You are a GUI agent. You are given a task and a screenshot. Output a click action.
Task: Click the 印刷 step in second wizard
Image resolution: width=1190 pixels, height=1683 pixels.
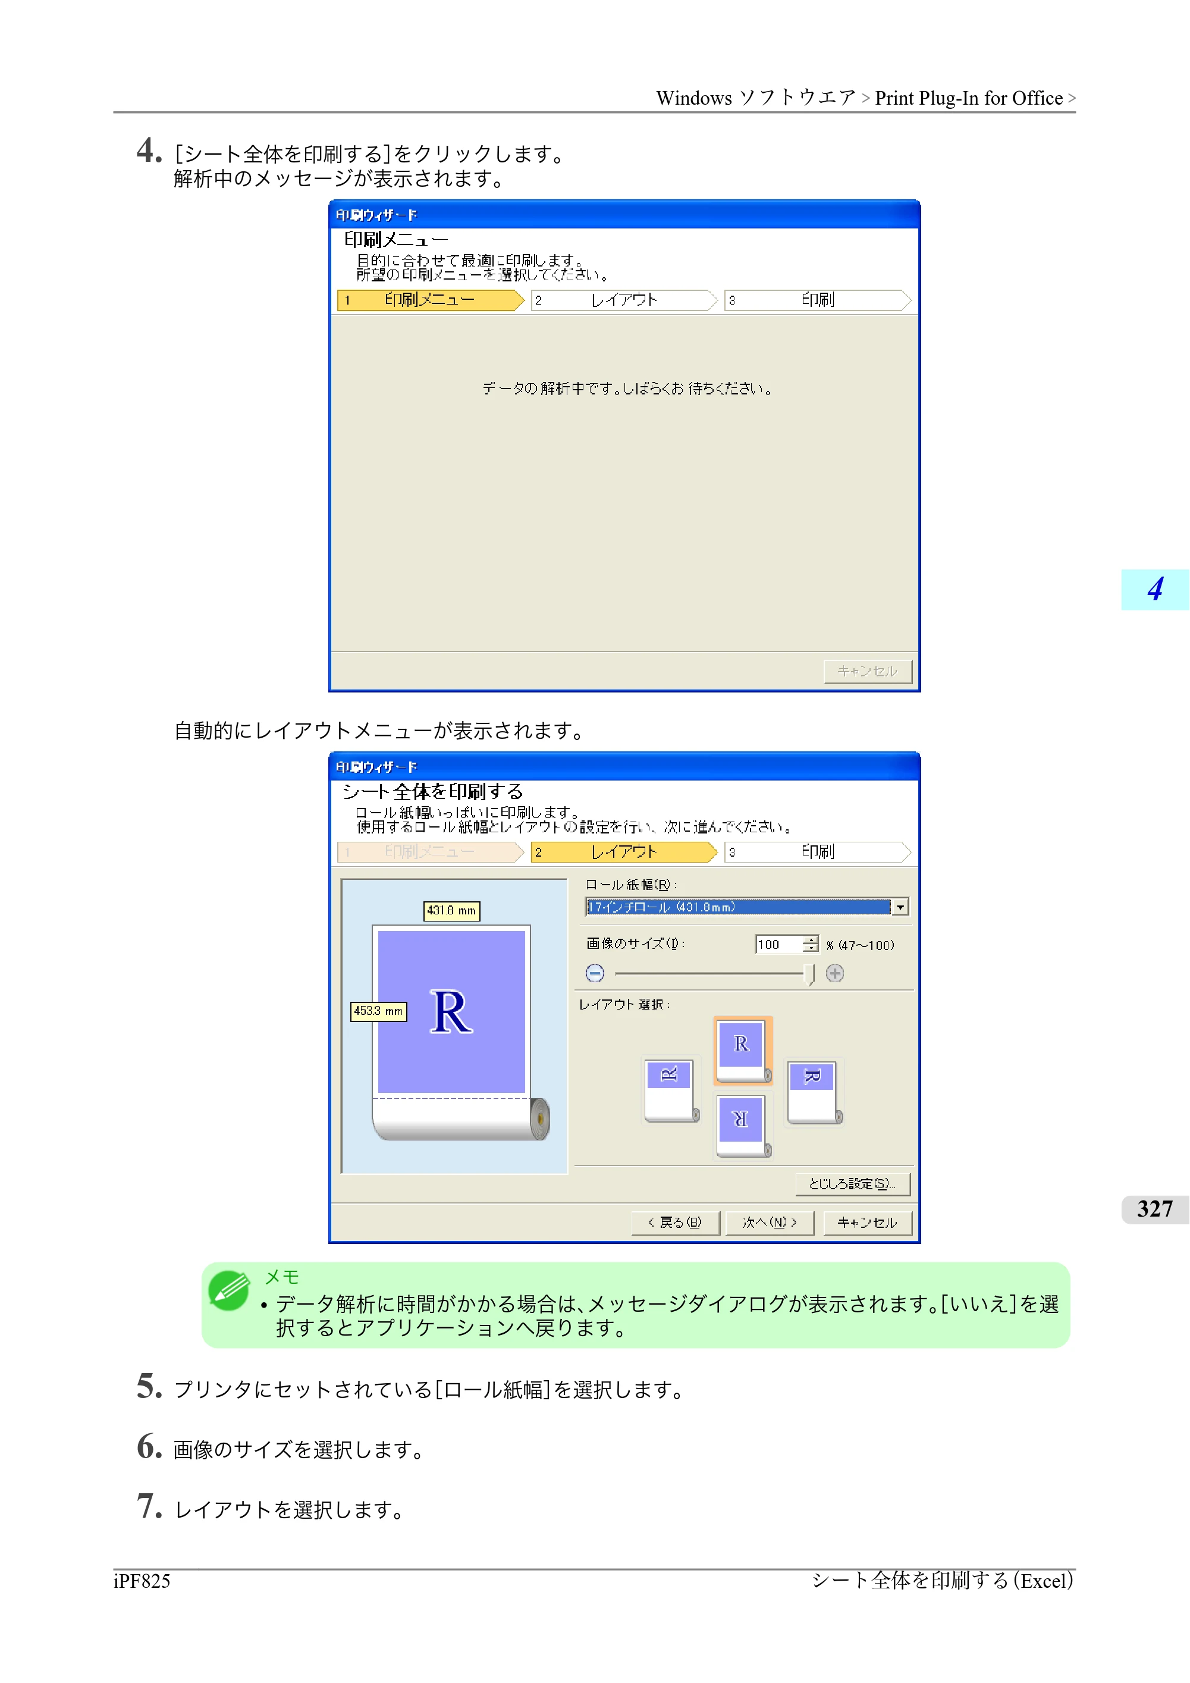click(818, 852)
